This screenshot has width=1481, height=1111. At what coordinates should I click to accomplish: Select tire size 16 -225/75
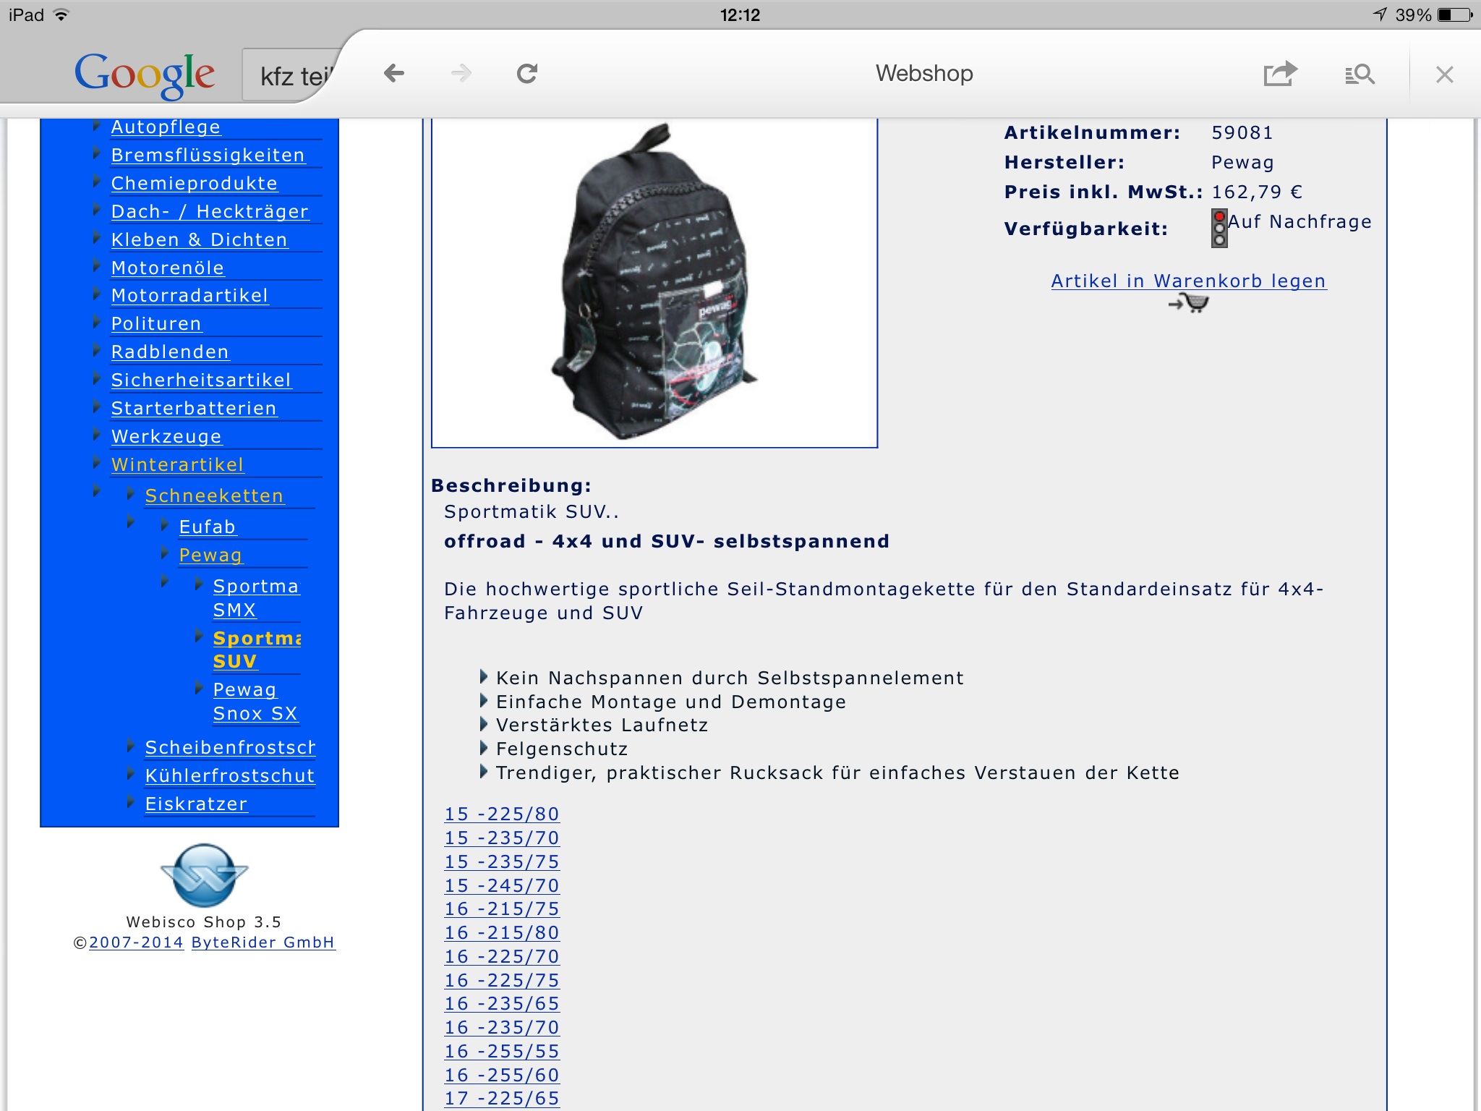pyautogui.click(x=502, y=980)
